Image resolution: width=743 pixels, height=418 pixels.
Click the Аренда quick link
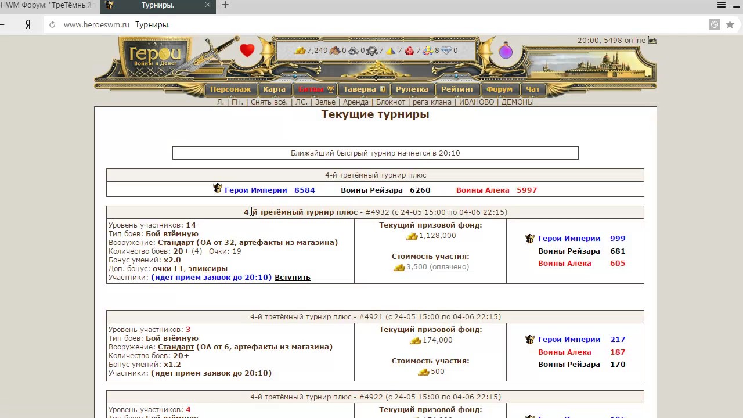pos(356,102)
